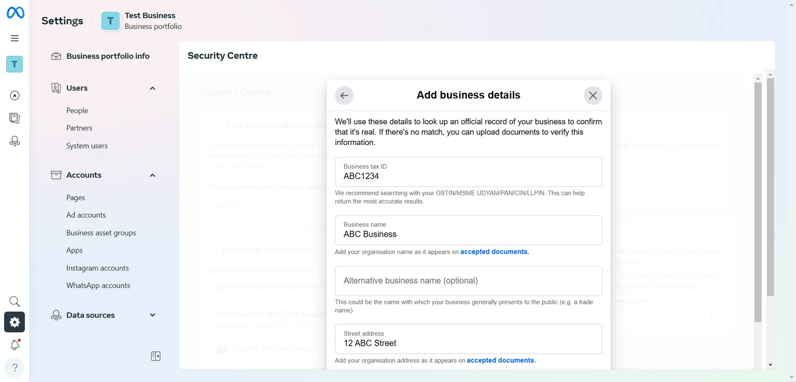Image resolution: width=796 pixels, height=382 pixels.
Task: Go to Instagram accounts
Action: coord(98,268)
